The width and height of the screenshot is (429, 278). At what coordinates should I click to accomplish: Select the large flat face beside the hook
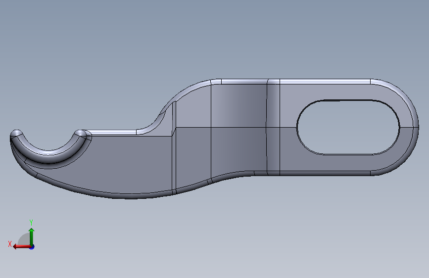(x=109, y=164)
